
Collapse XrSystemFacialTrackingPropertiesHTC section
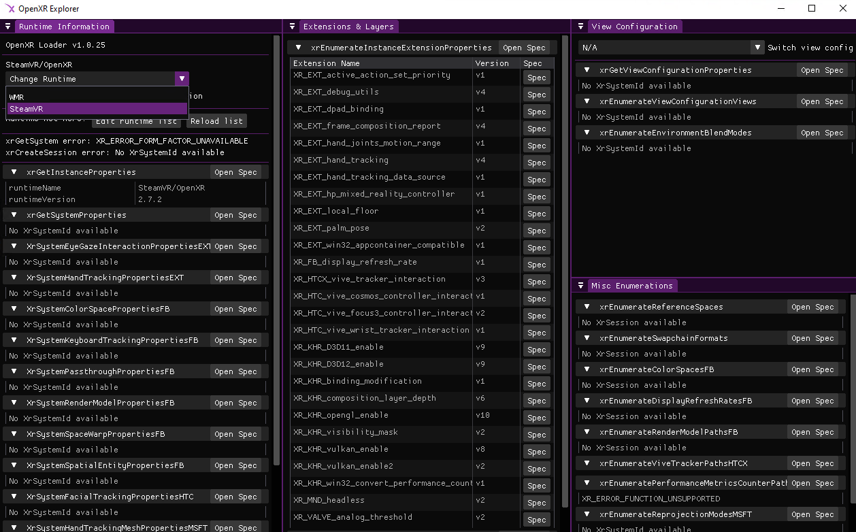(14, 497)
